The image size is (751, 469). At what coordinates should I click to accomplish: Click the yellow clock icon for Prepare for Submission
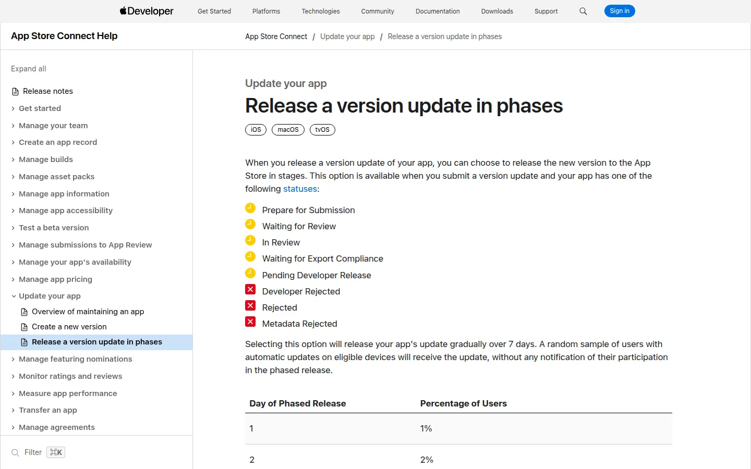point(250,208)
